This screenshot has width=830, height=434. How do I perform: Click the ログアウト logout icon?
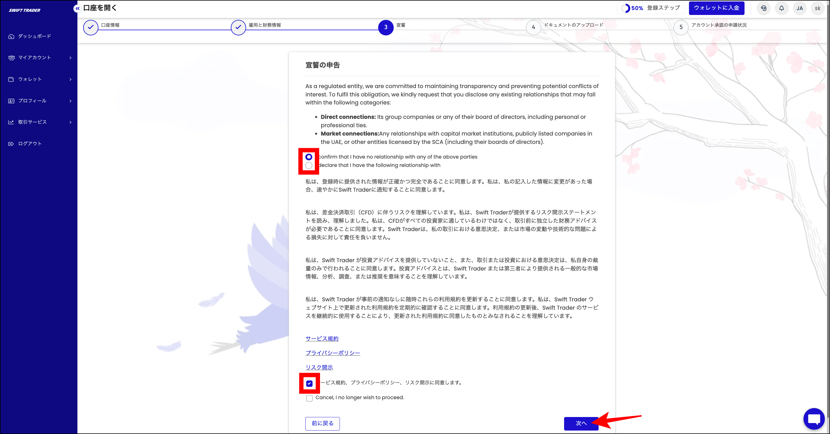click(x=11, y=144)
